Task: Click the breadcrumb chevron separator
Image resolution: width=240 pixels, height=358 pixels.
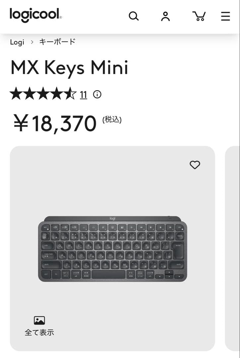Action: pos(32,42)
